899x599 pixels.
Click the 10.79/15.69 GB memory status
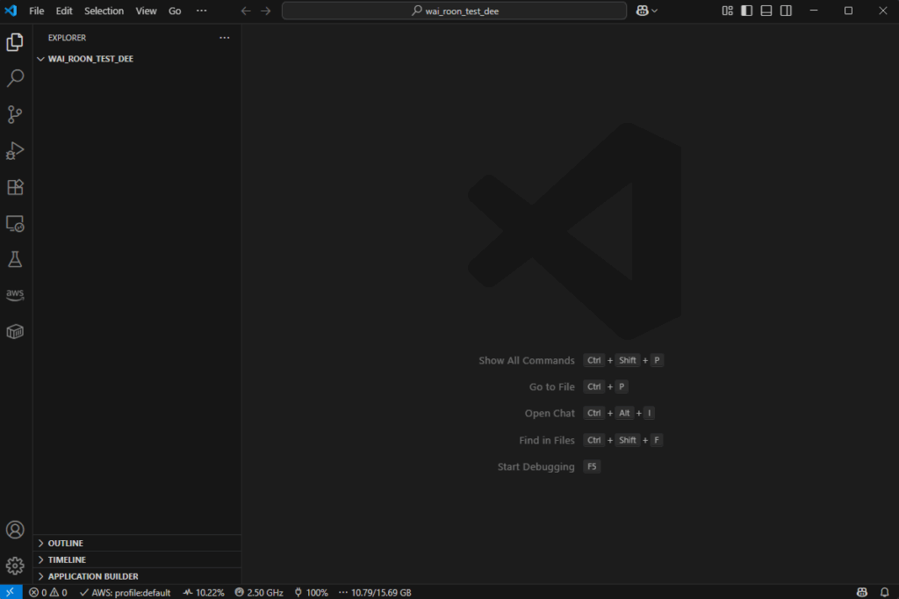click(x=375, y=593)
